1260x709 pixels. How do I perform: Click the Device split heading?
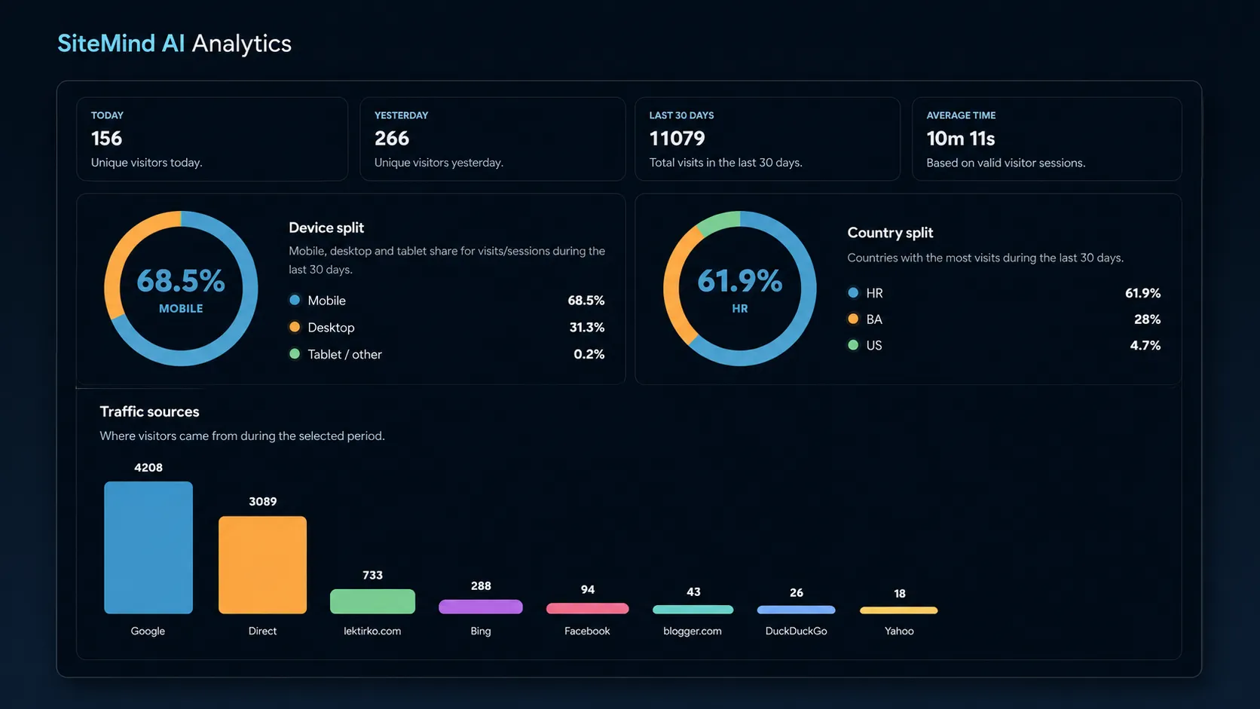point(326,228)
